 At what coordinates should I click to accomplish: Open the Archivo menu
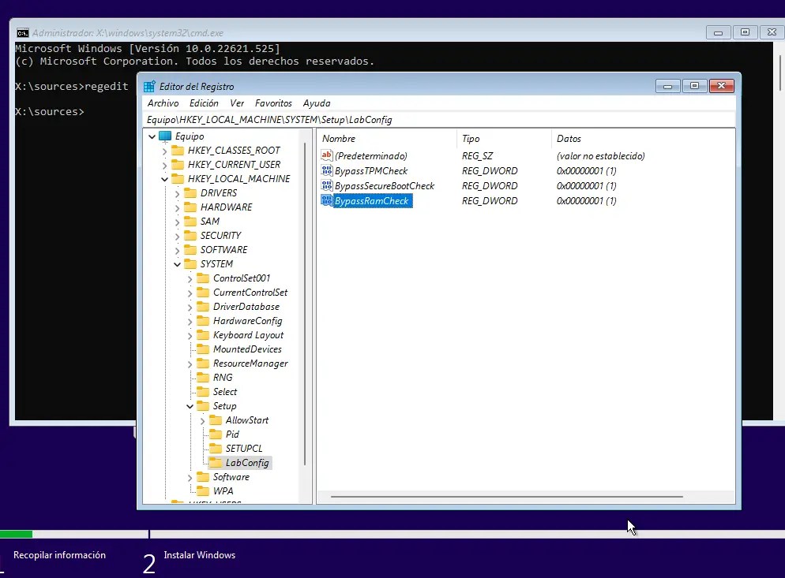click(x=163, y=103)
